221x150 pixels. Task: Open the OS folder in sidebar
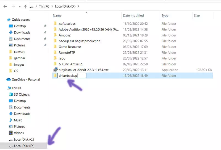pos(16,71)
